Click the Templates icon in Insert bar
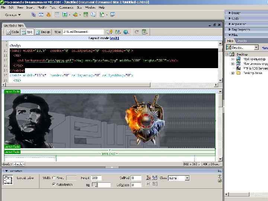The width and height of the screenshot is (268, 201). click(x=102, y=15)
